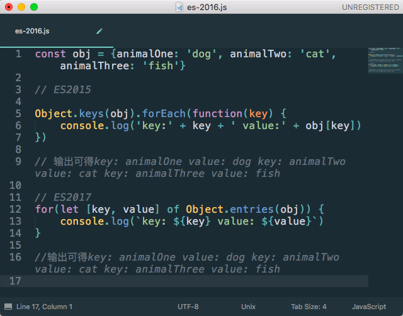Click 'console' on line 6
Image resolution: width=403 pixels, height=316 pixels.
click(82, 126)
